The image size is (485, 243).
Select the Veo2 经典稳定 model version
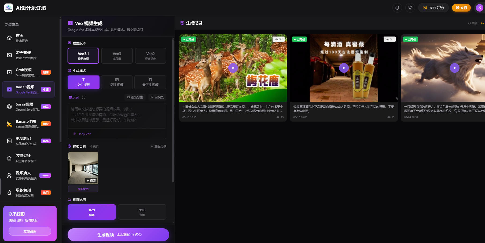[x=150, y=56]
